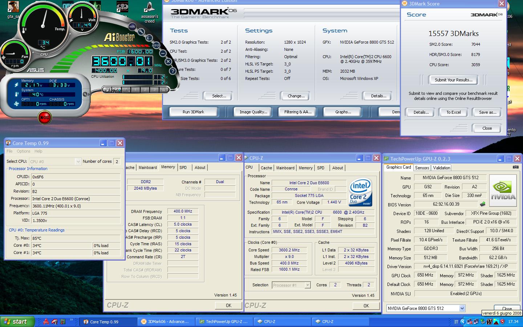Open the wrench settings icon in AI Booster
This screenshot has width=523, height=327.
pyautogui.click(x=141, y=32)
